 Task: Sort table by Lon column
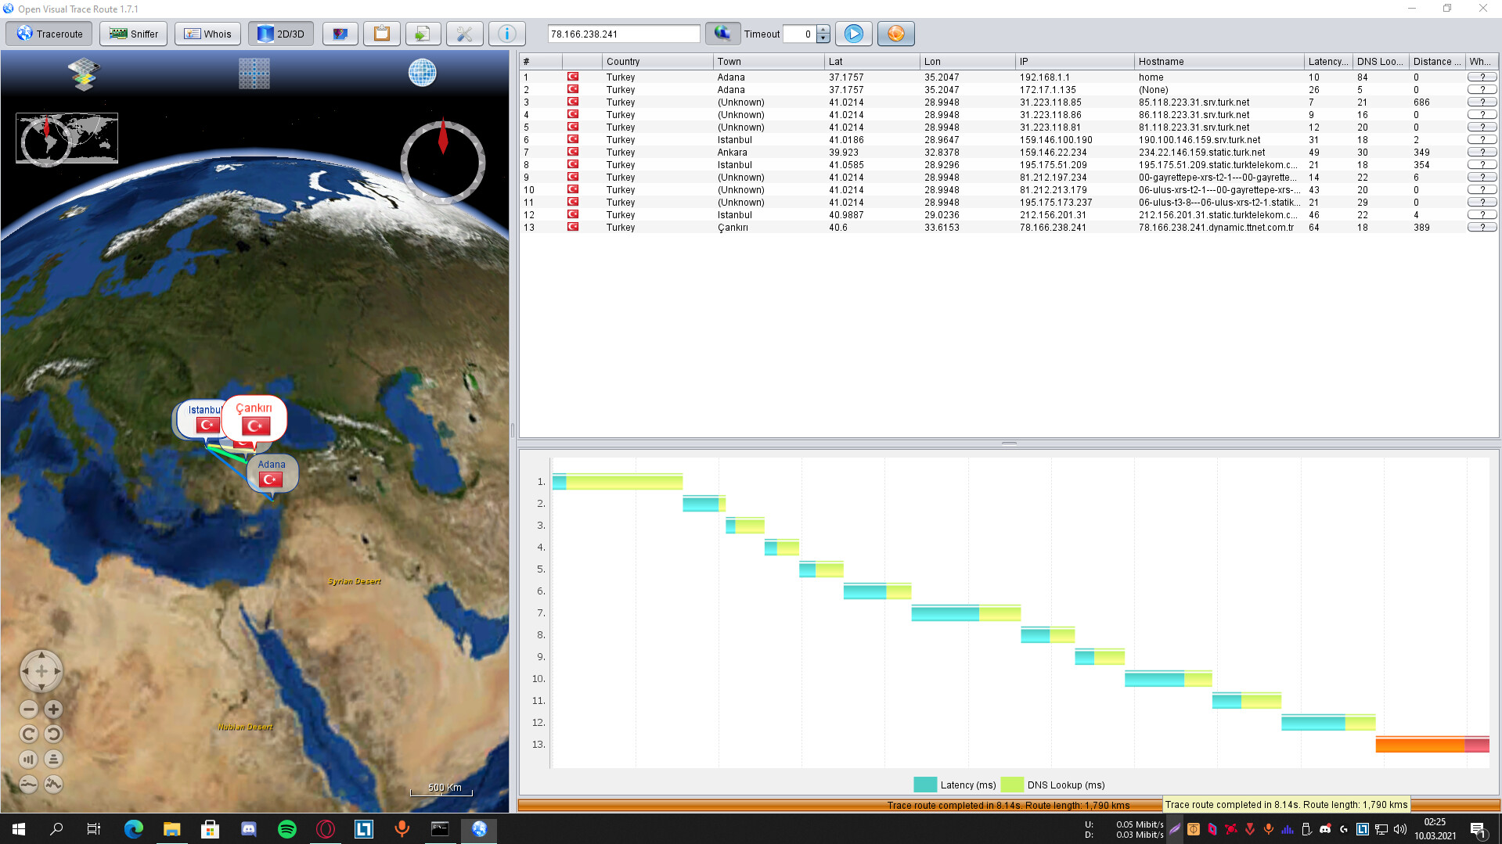(x=967, y=61)
